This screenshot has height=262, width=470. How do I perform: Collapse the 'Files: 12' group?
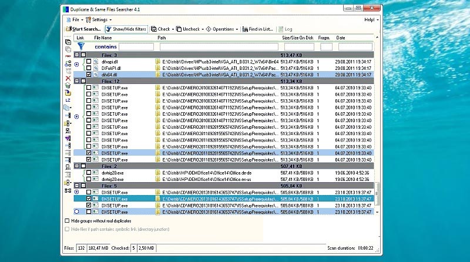coord(77,81)
